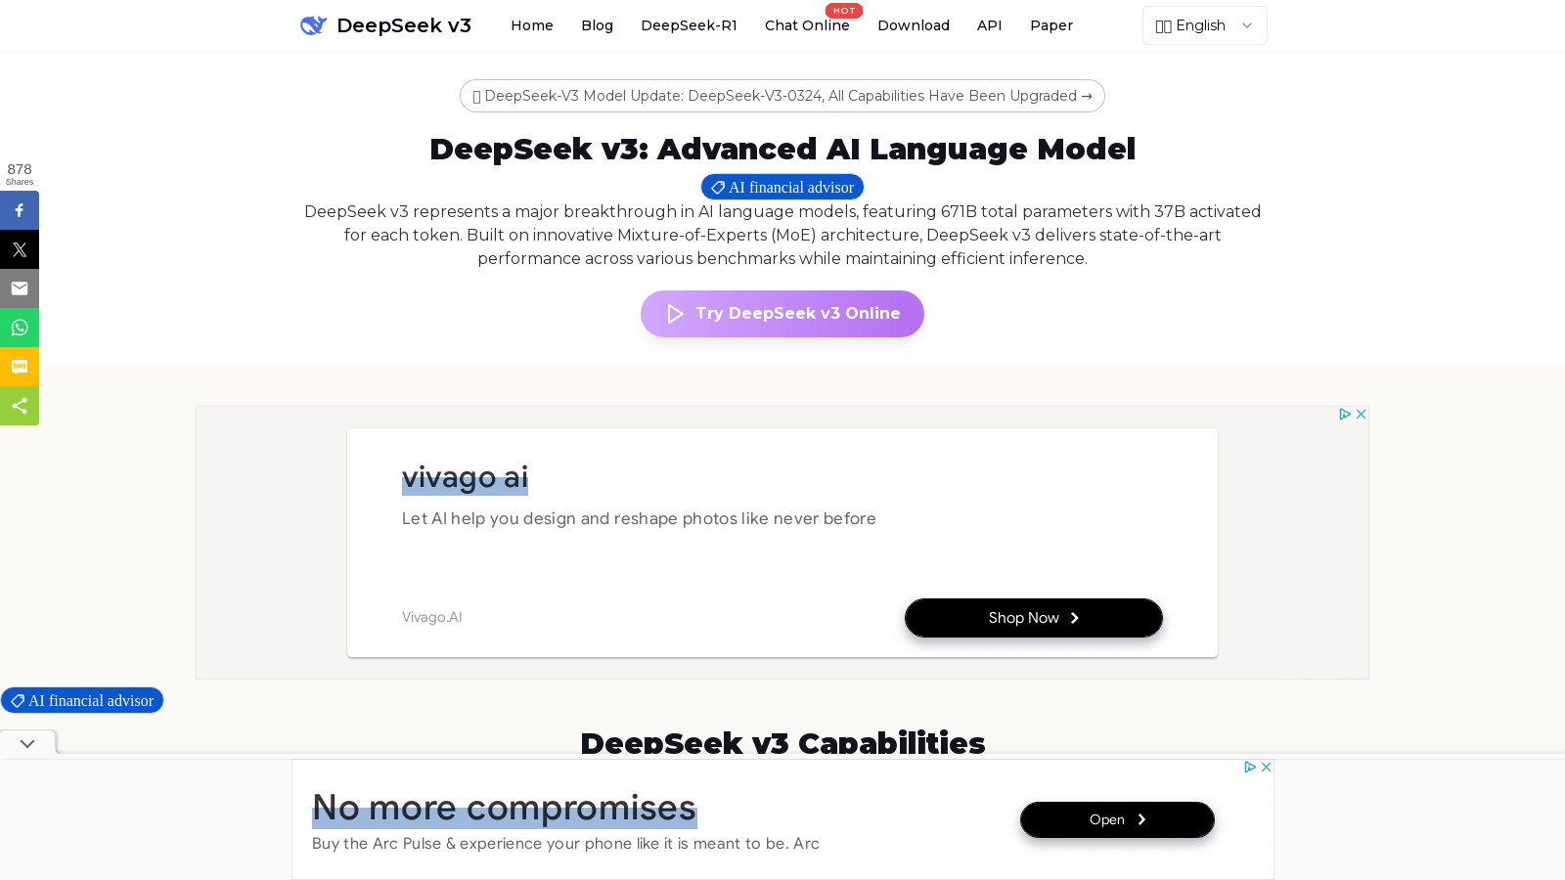
Task: Open the API menu item
Action: (x=989, y=25)
